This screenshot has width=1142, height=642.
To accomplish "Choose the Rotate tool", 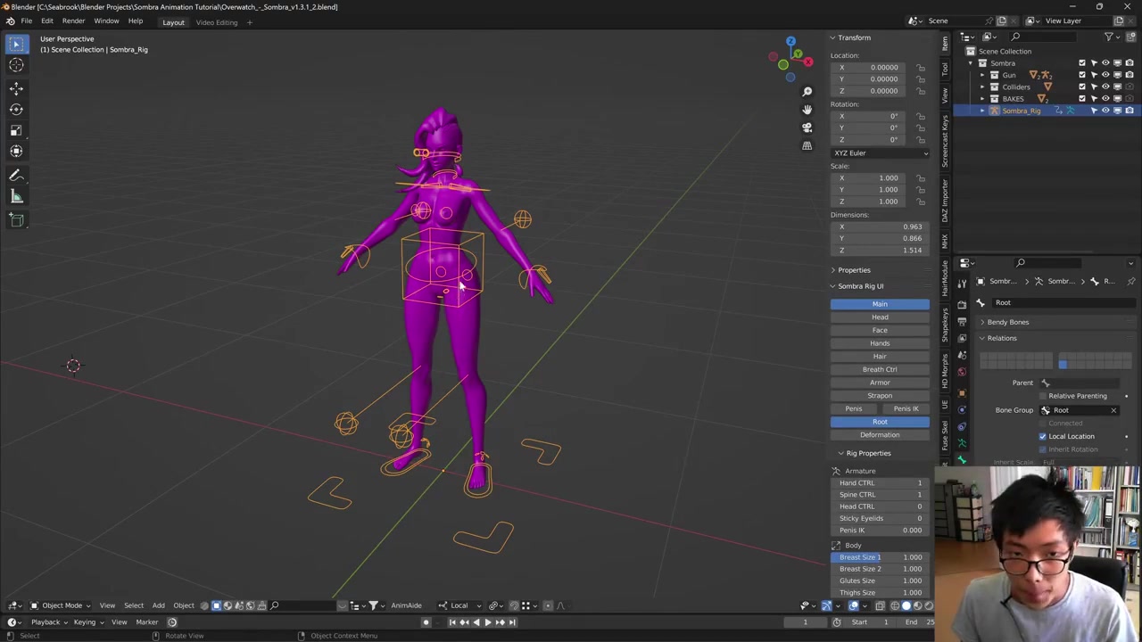I will pyautogui.click(x=16, y=109).
